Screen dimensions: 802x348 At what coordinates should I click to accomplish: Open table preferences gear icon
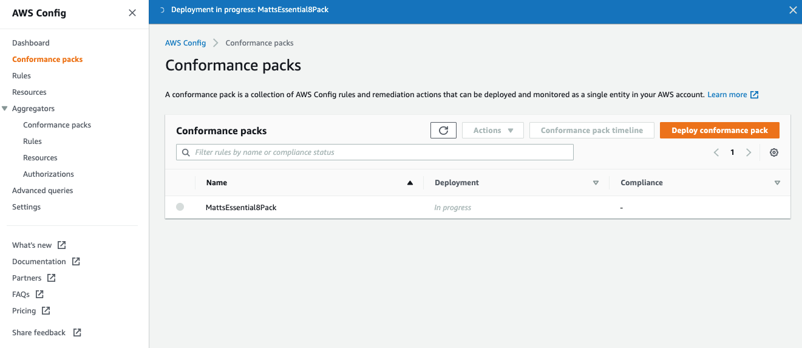pyautogui.click(x=774, y=152)
